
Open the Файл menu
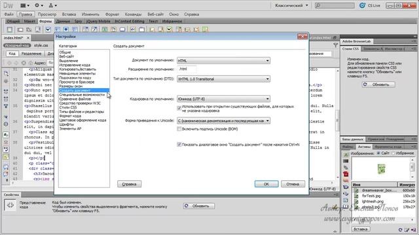(x=9, y=14)
